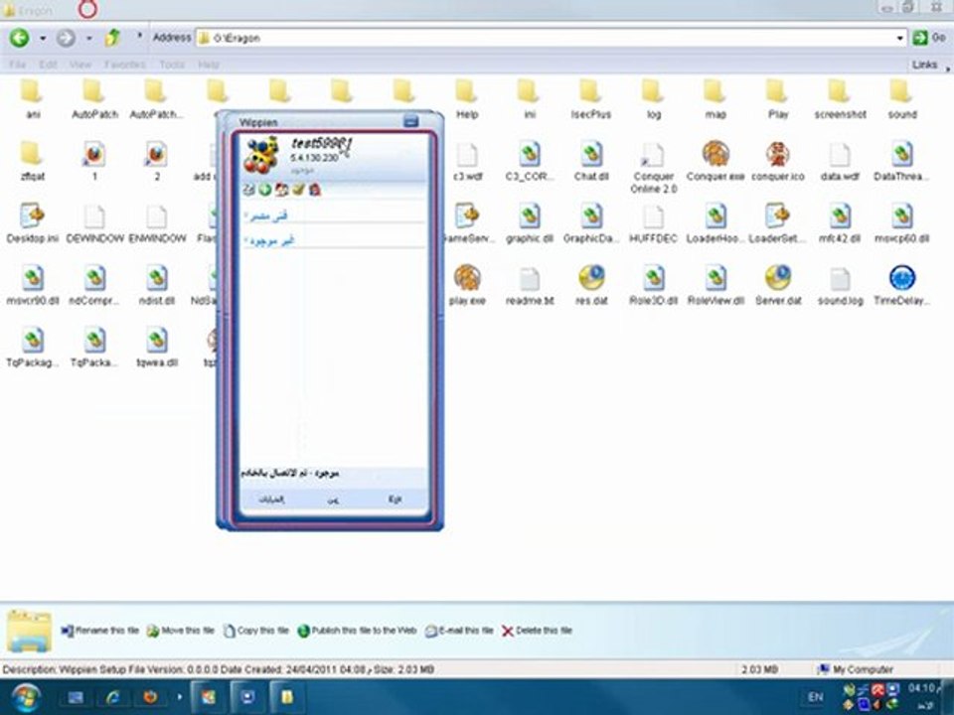This screenshot has height=715, width=954.
Task: Open the Edit menu
Action: [48, 65]
